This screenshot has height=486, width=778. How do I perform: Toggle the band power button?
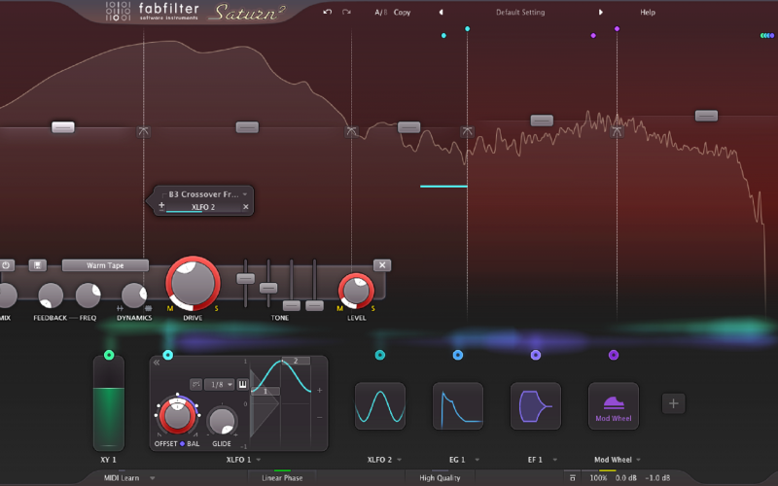[x=7, y=265]
